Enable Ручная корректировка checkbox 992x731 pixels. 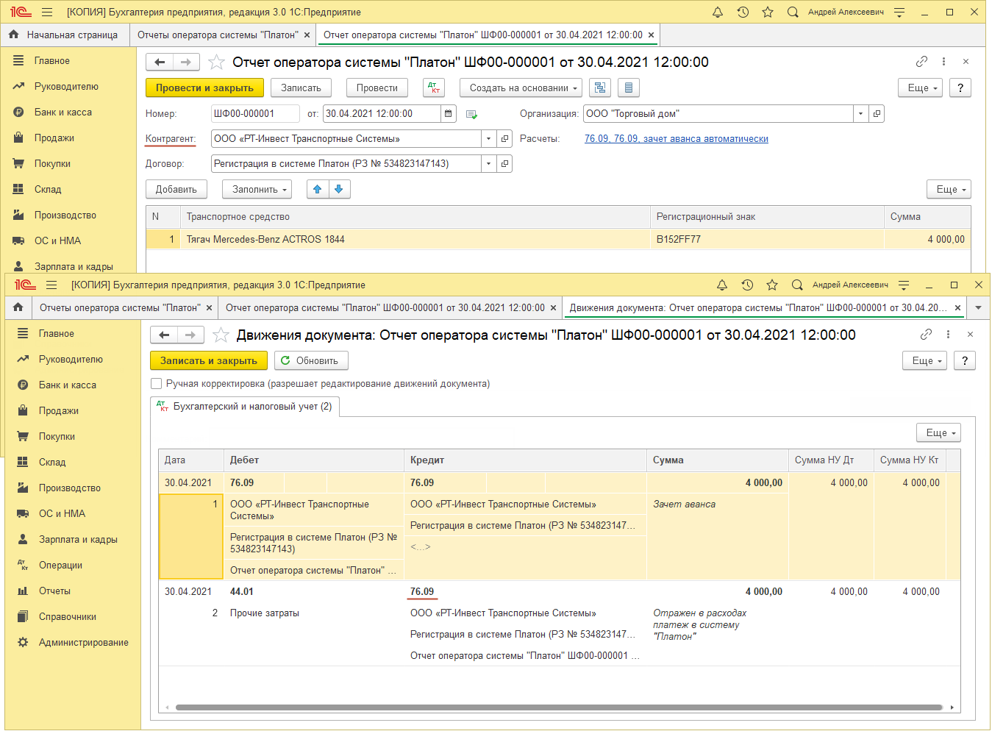point(156,383)
